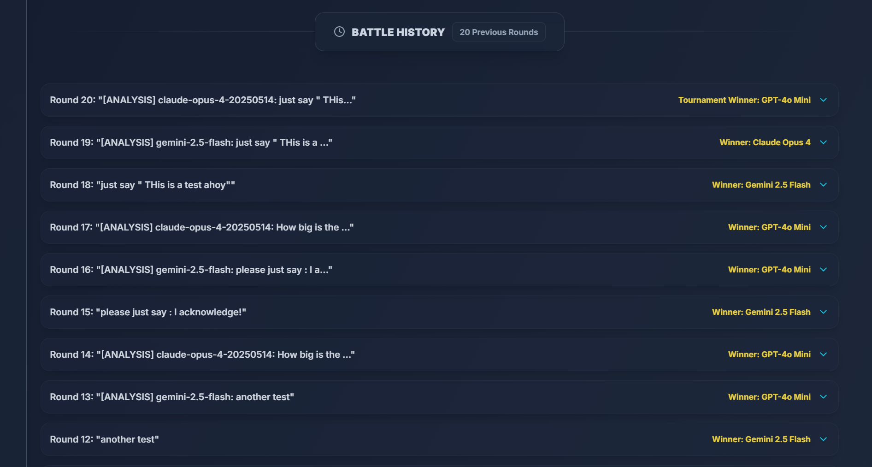
Task: Expand Round 14's battle entry
Action: point(823,355)
